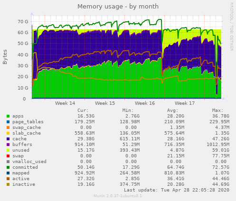Viewport: 236px width, 201px height.
Task: Click the 'active' legend label
Action: [x=21, y=179]
